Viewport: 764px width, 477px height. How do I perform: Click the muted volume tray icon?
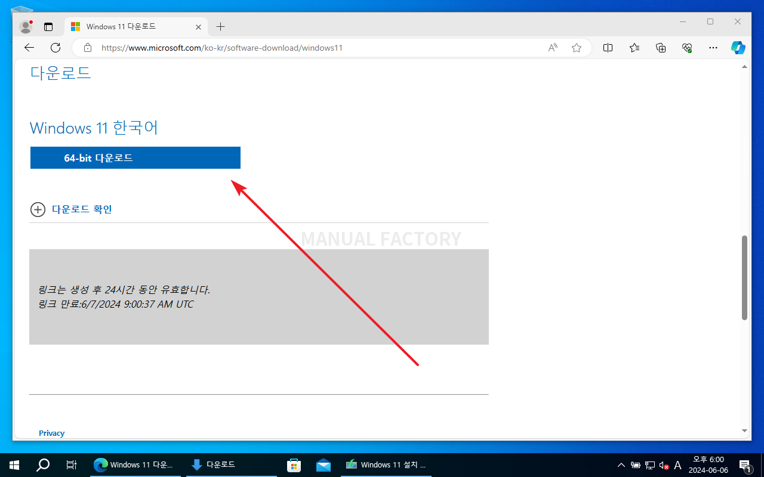664,465
